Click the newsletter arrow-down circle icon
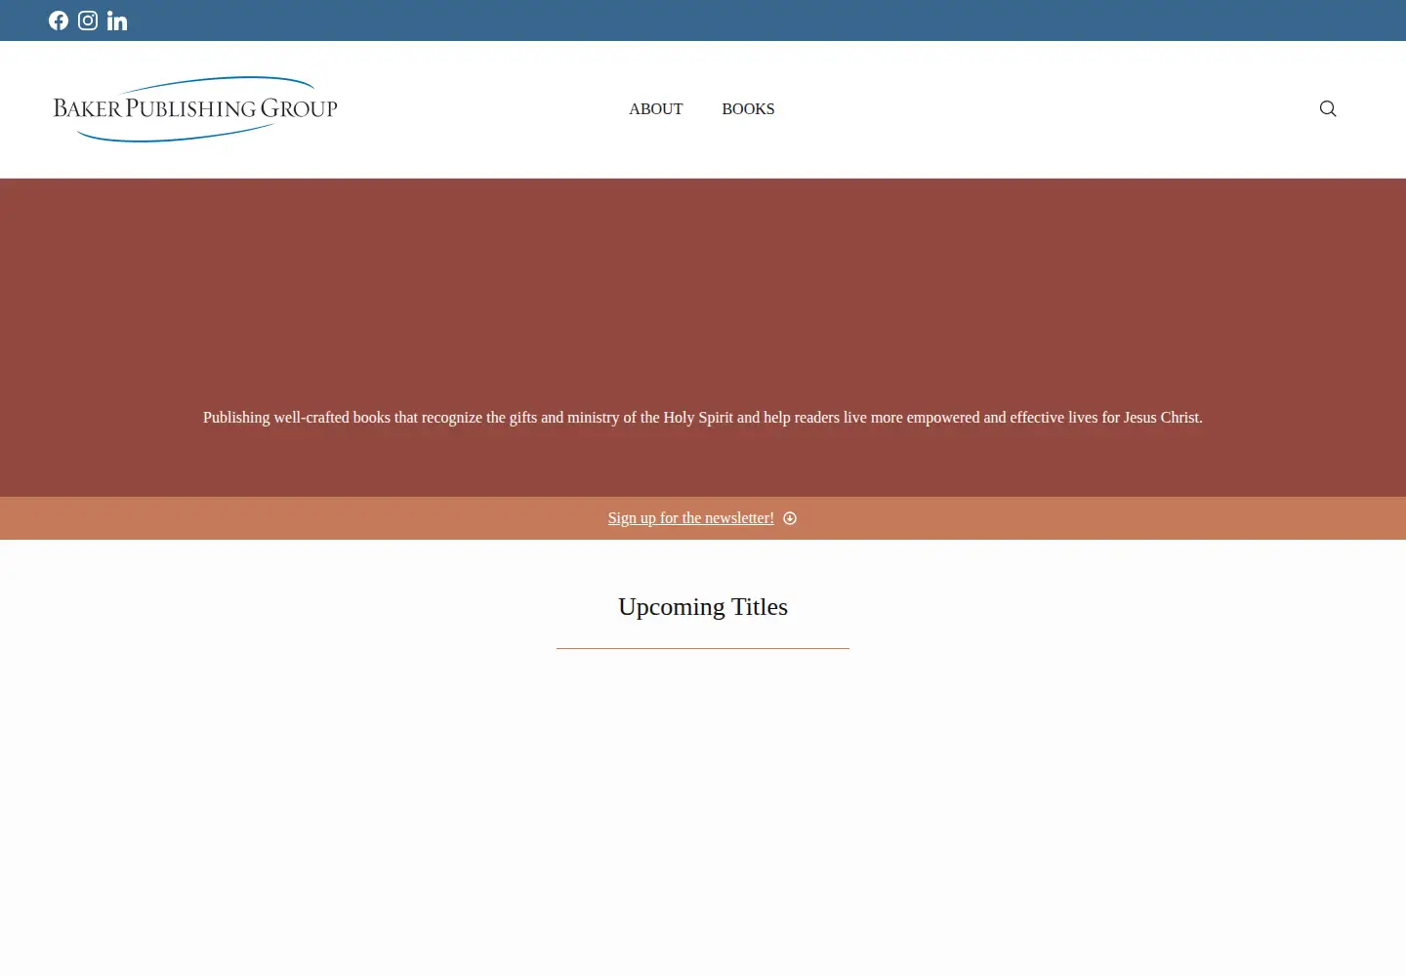This screenshot has height=976, width=1406. 790,518
